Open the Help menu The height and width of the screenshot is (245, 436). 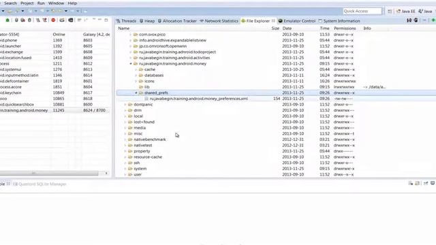pos(72,3)
